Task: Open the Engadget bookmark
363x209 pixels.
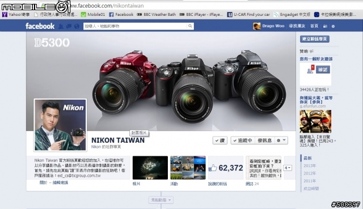Action: (x=292, y=15)
